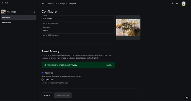
Task: Click the Cancel button
Action: click(x=47, y=95)
